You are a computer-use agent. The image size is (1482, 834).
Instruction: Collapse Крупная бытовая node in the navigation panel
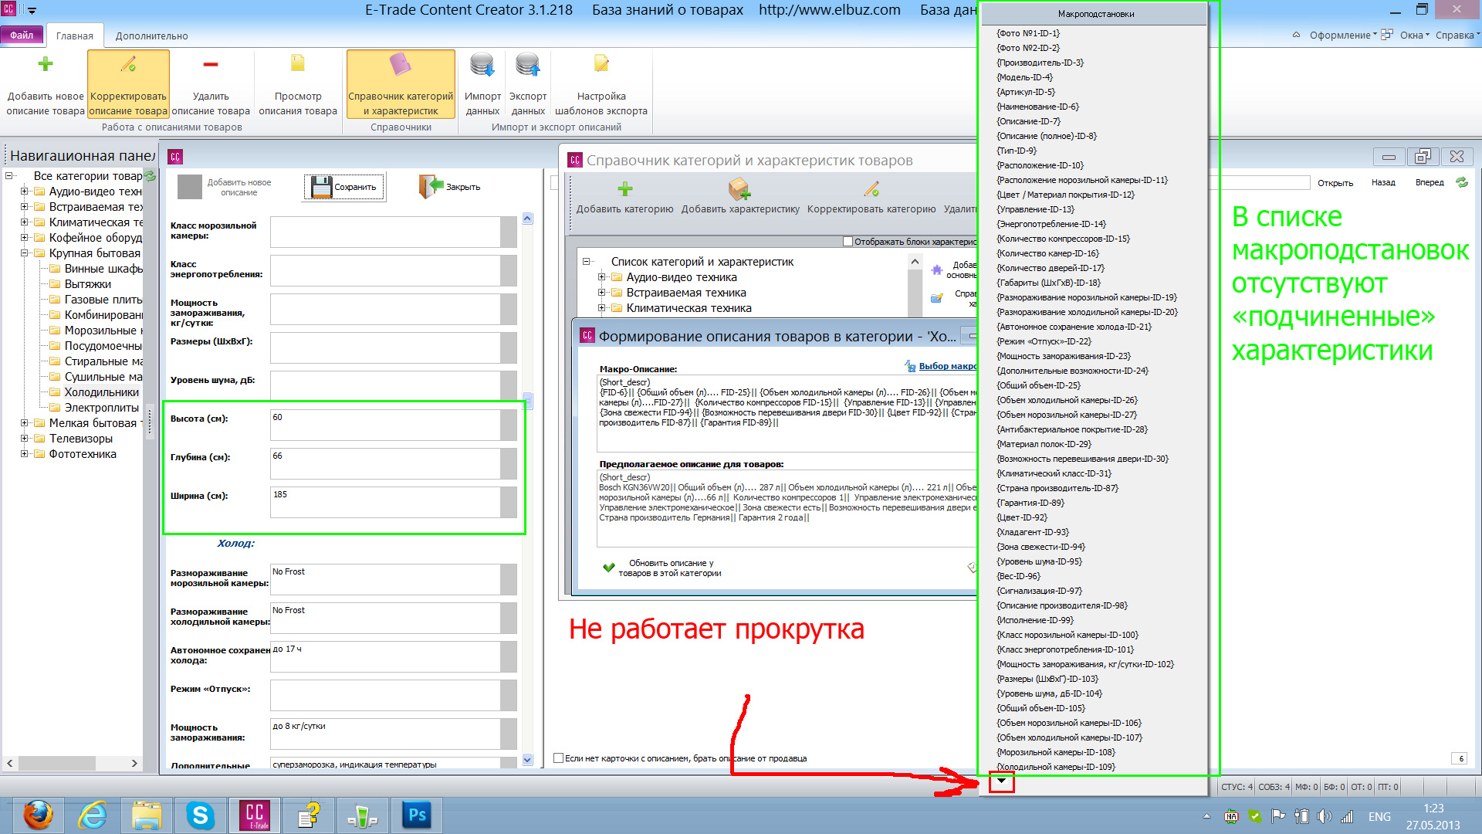24,253
